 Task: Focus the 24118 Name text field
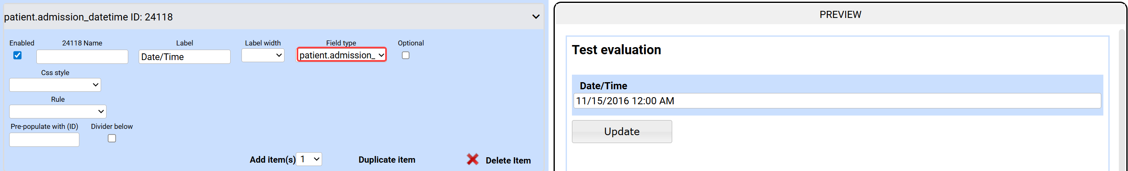pyautogui.click(x=82, y=57)
